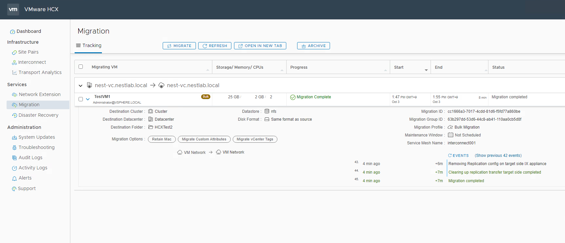
Task: Click the ARCHIVE button
Action: click(x=314, y=46)
